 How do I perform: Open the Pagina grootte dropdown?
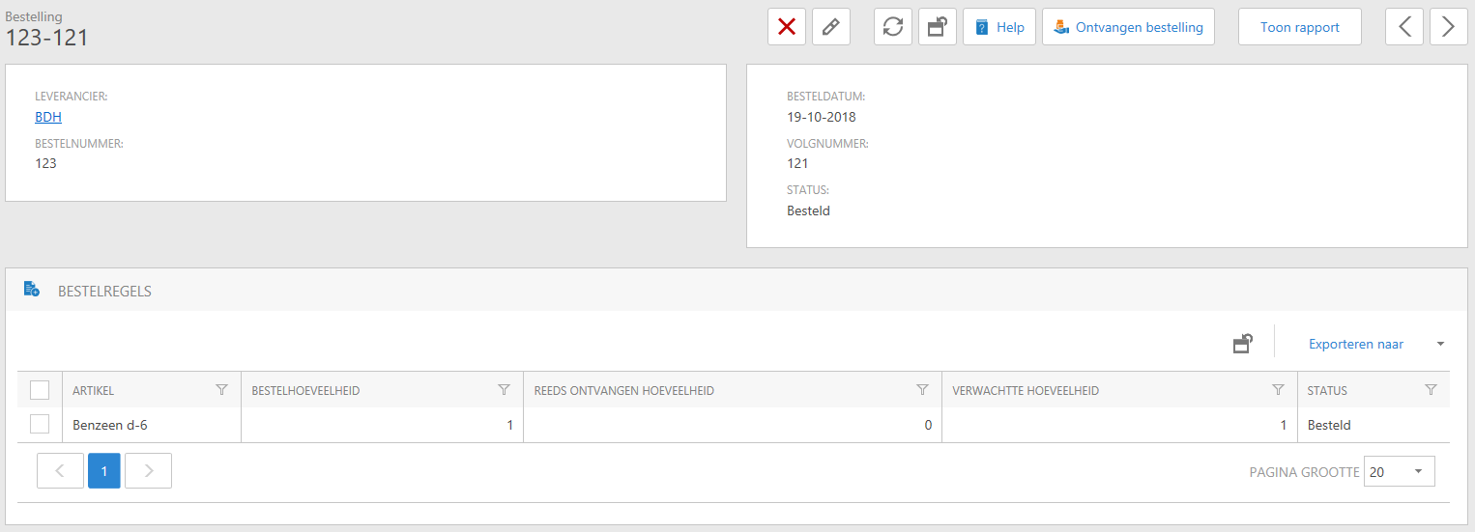coord(1399,471)
